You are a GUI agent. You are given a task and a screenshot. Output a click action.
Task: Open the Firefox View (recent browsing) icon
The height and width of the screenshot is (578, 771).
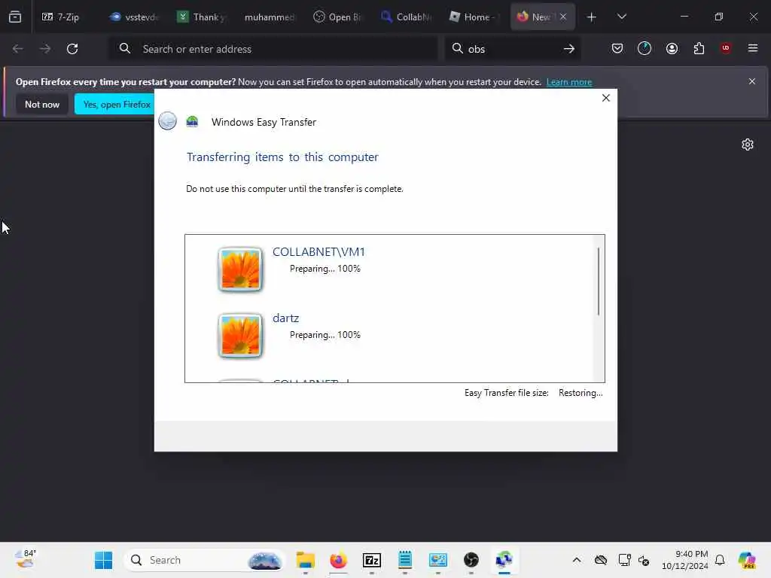(x=15, y=17)
